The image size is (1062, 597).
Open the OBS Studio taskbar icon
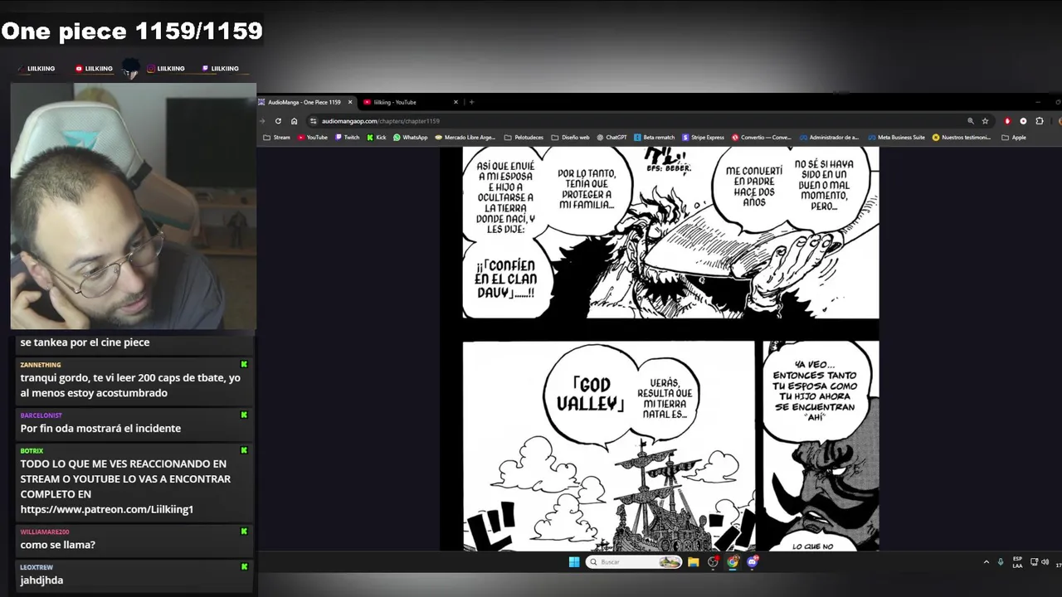[x=713, y=562]
